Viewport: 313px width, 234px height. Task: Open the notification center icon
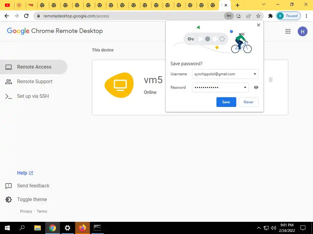tap(303, 228)
